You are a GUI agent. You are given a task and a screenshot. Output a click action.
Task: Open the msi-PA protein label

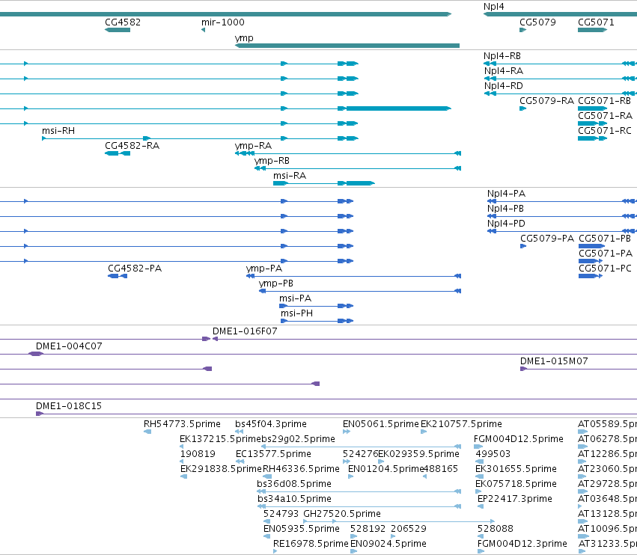click(x=296, y=298)
